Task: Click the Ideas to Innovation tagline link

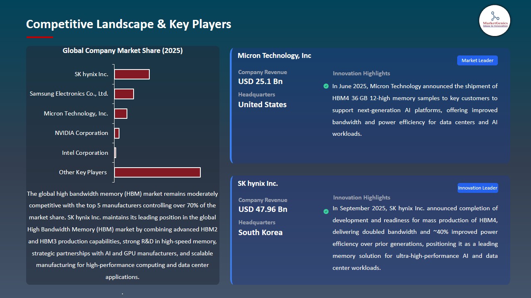Action: pos(494,25)
